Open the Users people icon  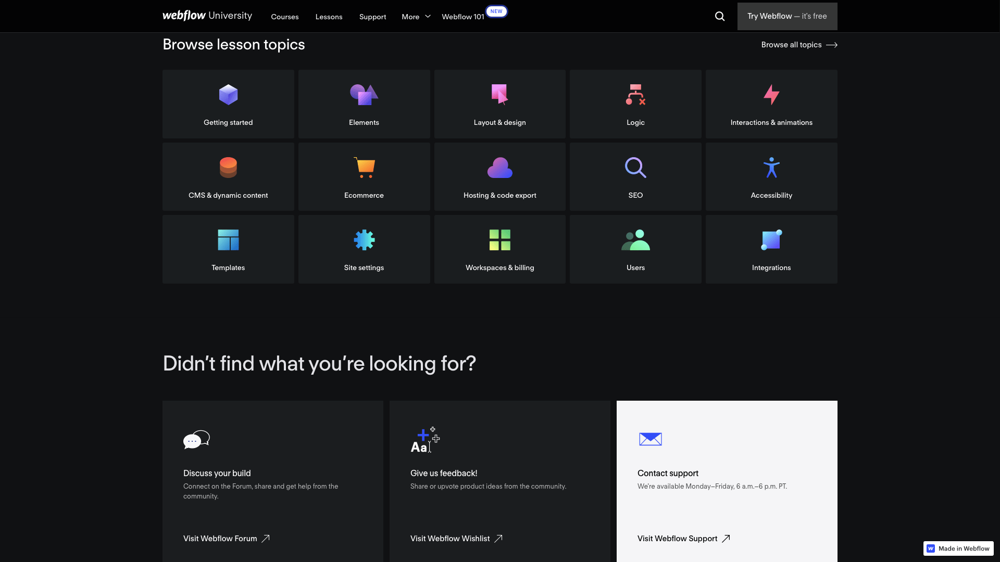635,240
